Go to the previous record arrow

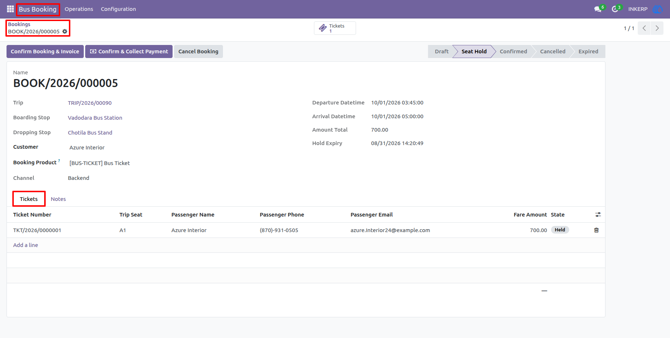pyautogui.click(x=644, y=28)
